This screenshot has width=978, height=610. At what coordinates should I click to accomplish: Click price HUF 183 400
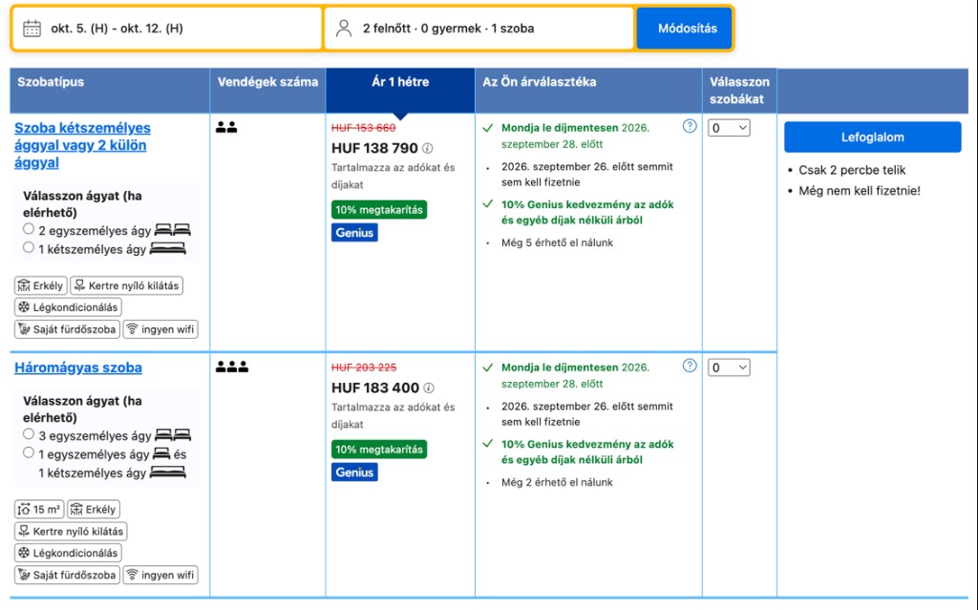pos(374,388)
